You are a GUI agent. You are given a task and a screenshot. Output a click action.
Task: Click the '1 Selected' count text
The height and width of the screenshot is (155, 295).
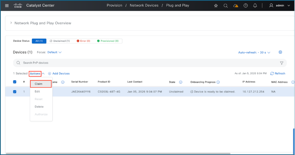[x=20, y=74]
